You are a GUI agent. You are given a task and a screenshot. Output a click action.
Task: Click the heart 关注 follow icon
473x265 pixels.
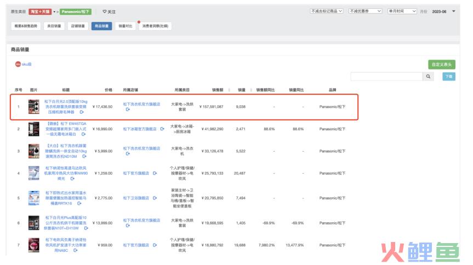pyautogui.click(x=104, y=11)
